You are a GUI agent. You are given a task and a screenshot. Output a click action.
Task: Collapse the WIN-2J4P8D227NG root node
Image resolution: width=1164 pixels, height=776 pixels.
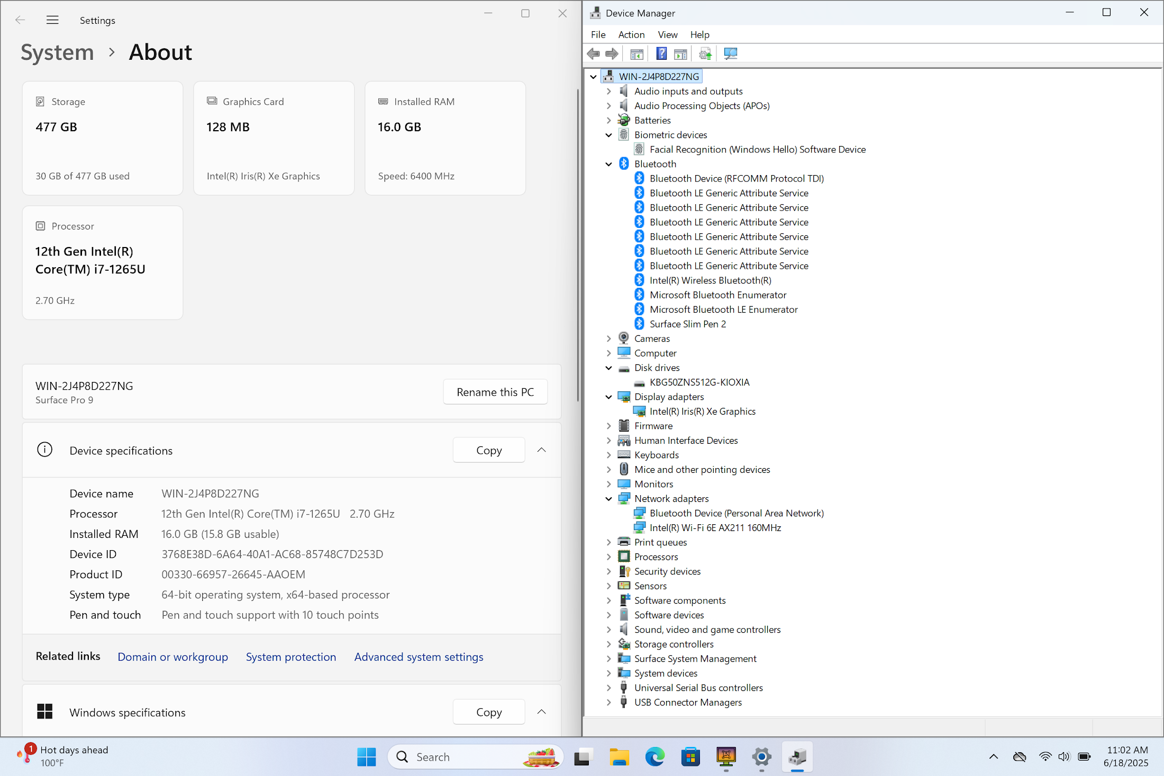click(593, 77)
